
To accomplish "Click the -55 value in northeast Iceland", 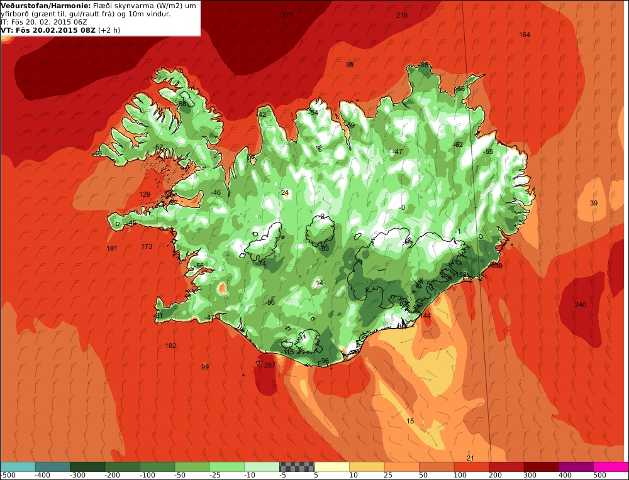I will 488,151.
